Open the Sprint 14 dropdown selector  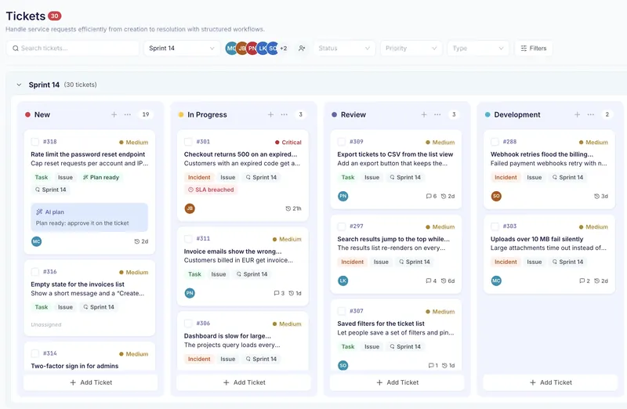coord(182,49)
